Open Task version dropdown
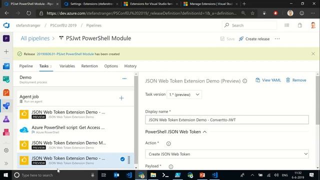The image size is (320, 180). [x=184, y=94]
